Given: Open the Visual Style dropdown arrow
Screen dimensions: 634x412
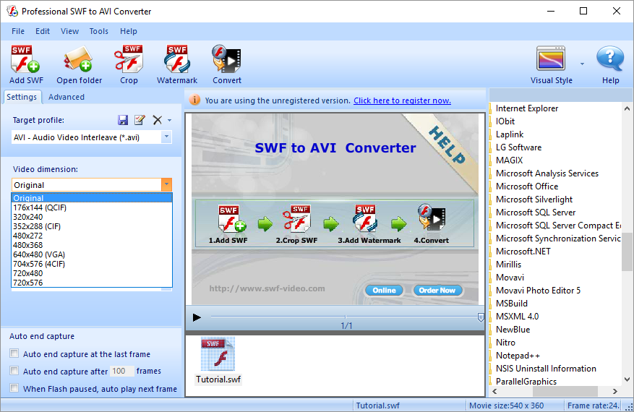Looking at the screenshot, I should coord(582,64).
